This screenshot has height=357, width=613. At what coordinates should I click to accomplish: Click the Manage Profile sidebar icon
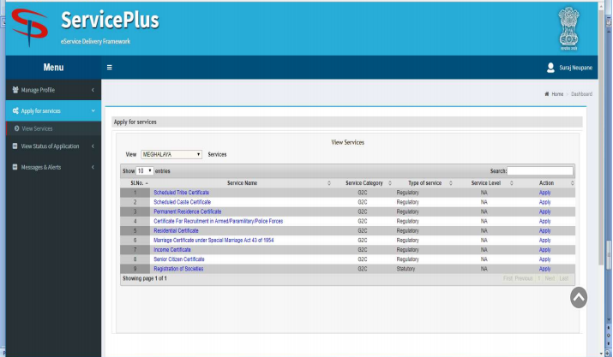point(15,89)
